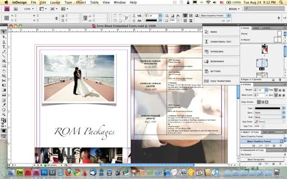Open the BOOK workspace switcher dropdown
Image resolution: width=287 pixels, height=179 pixels.
(x=234, y=9)
